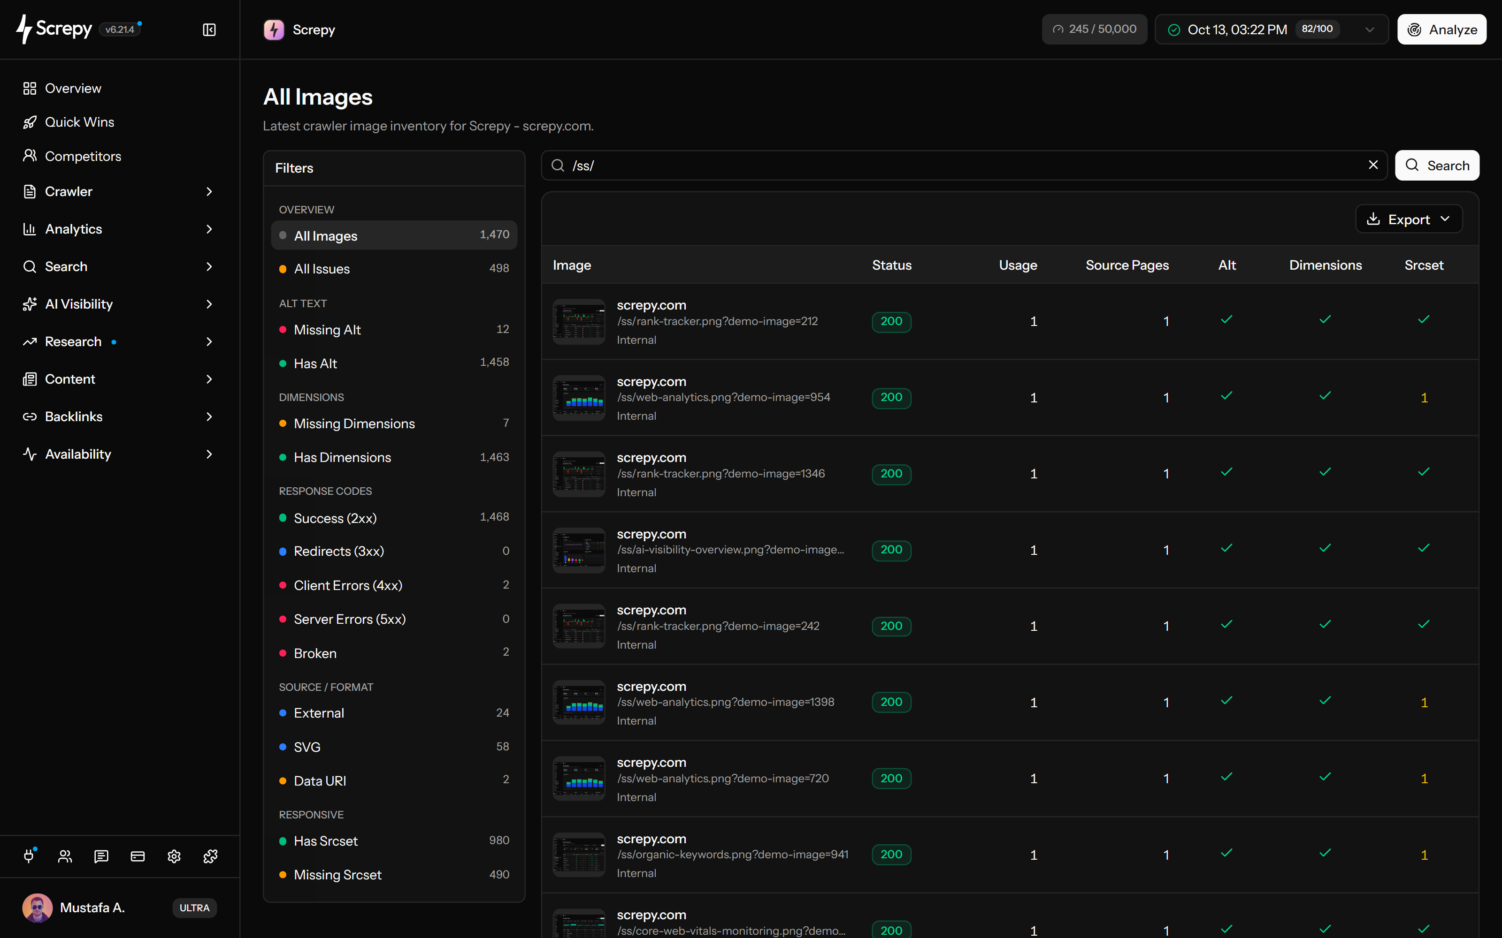The height and width of the screenshot is (938, 1502).
Task: Select the All Issues filter
Action: pyautogui.click(x=394, y=269)
